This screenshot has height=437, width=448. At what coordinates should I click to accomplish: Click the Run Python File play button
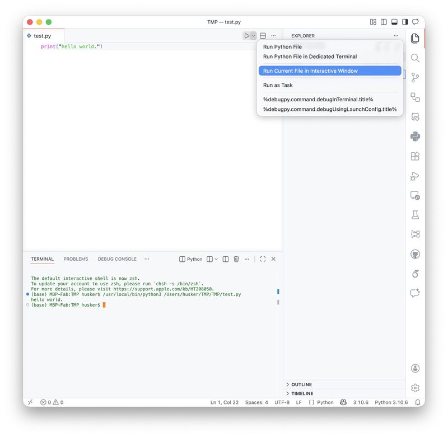tap(246, 36)
